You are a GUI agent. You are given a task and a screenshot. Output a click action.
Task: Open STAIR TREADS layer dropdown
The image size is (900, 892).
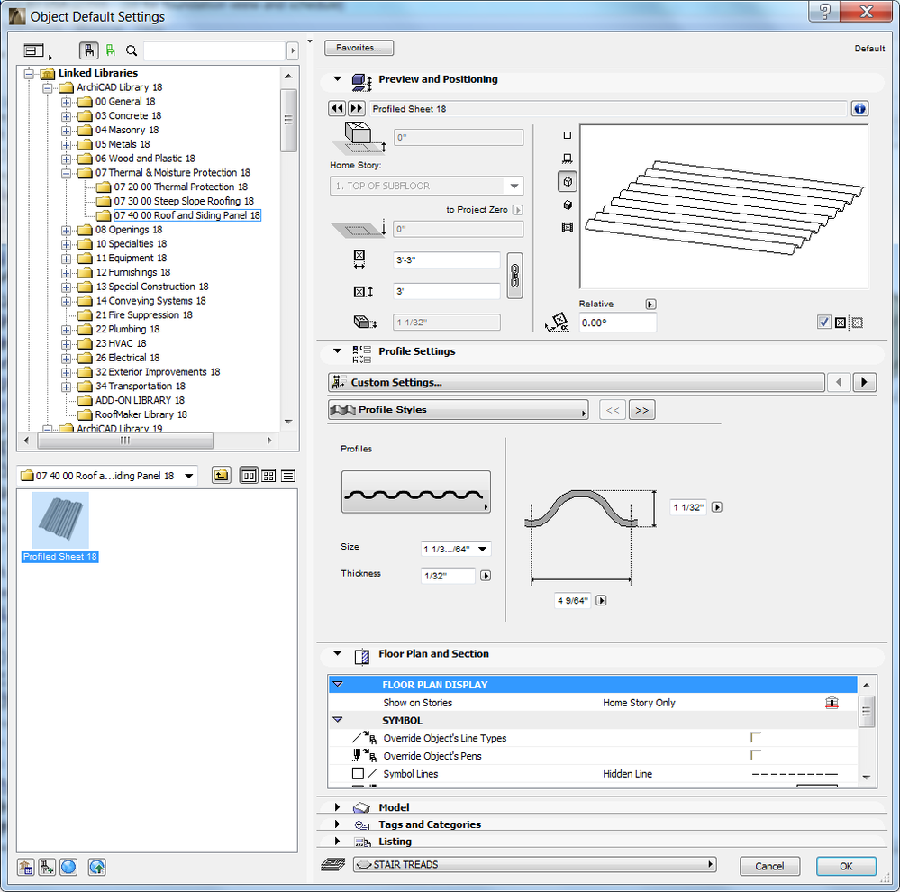pos(534,864)
